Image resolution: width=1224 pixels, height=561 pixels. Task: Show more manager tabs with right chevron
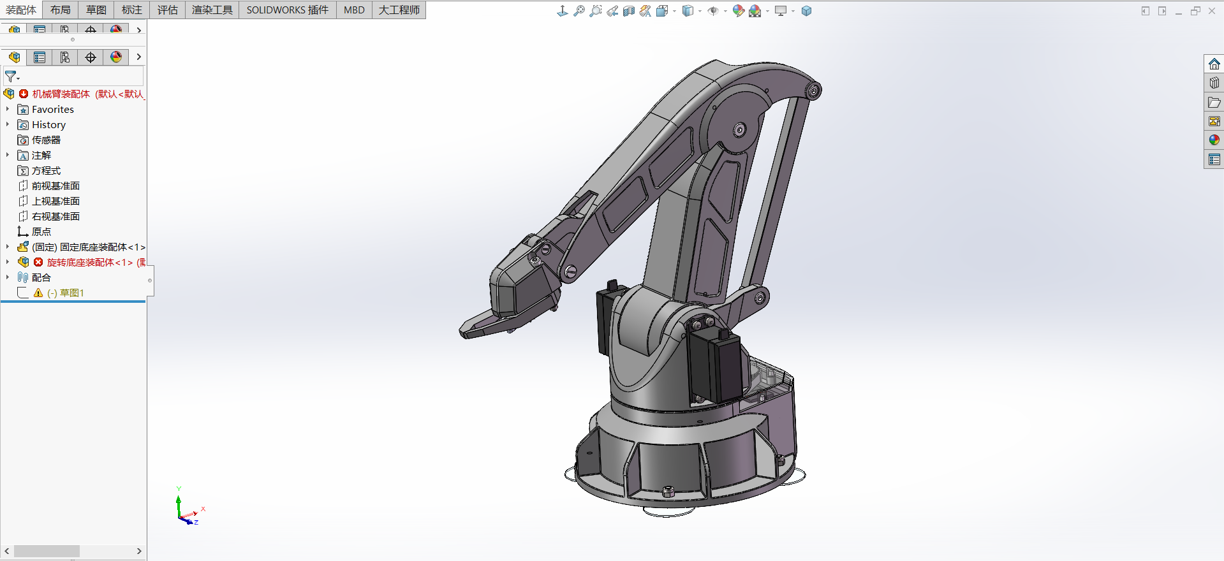[138, 57]
